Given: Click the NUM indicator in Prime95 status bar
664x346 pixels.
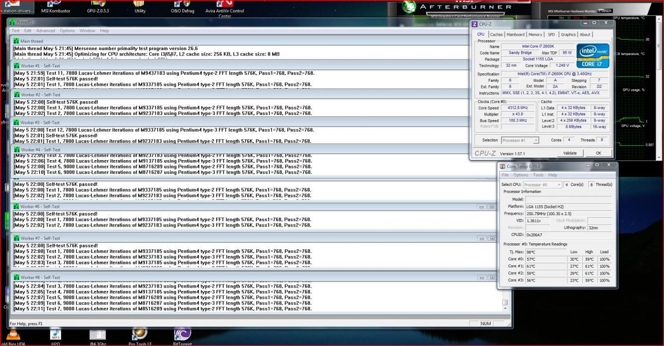Looking at the screenshot, I should (x=486, y=324).
